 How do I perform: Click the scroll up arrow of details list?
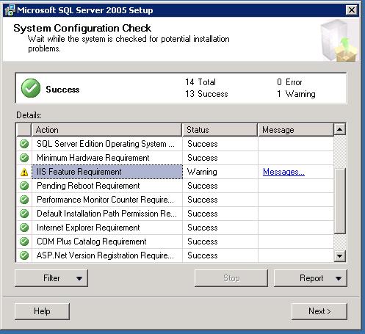[340, 129]
